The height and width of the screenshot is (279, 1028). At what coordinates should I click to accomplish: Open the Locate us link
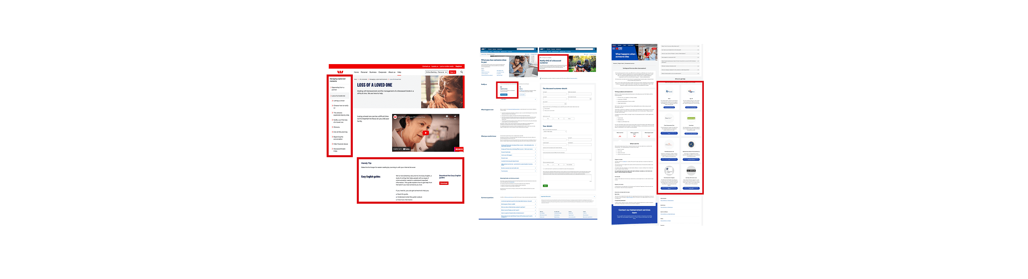(x=435, y=66)
